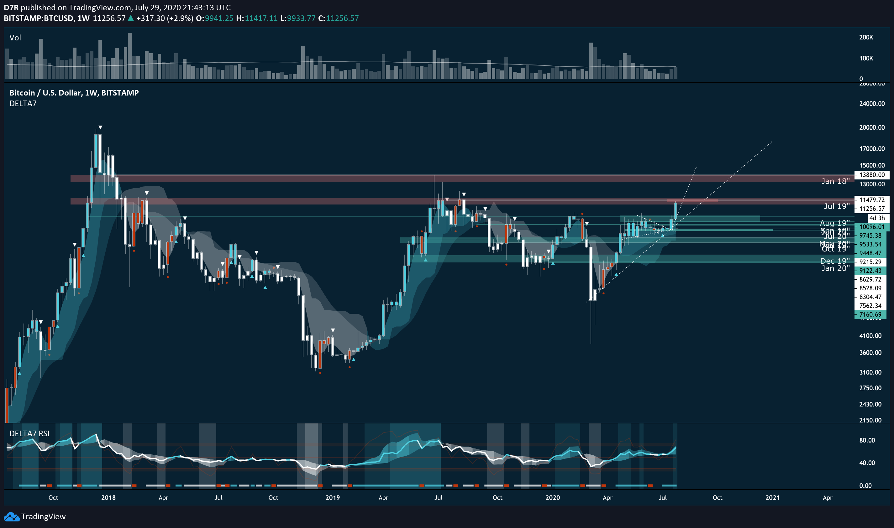Click the 15000.00 price axis label
Screen dimensions: 894x528
tap(872, 165)
